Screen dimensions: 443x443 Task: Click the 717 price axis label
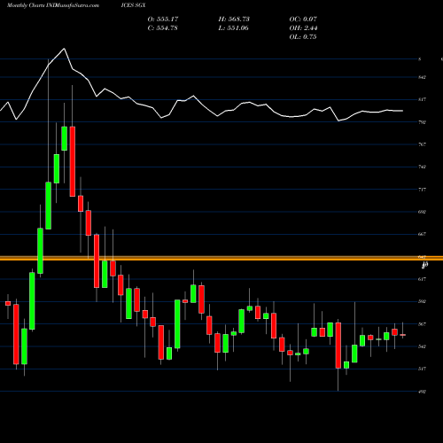coord(422,190)
